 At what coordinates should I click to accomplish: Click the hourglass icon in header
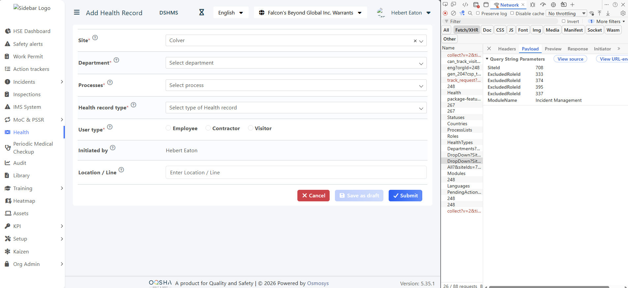[x=202, y=13]
